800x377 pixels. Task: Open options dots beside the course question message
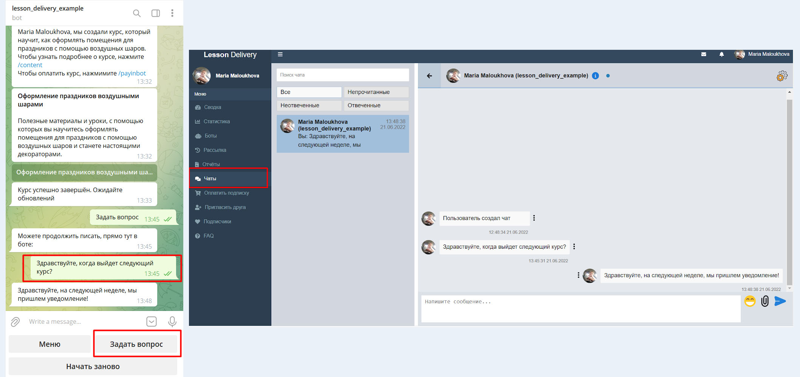574,247
